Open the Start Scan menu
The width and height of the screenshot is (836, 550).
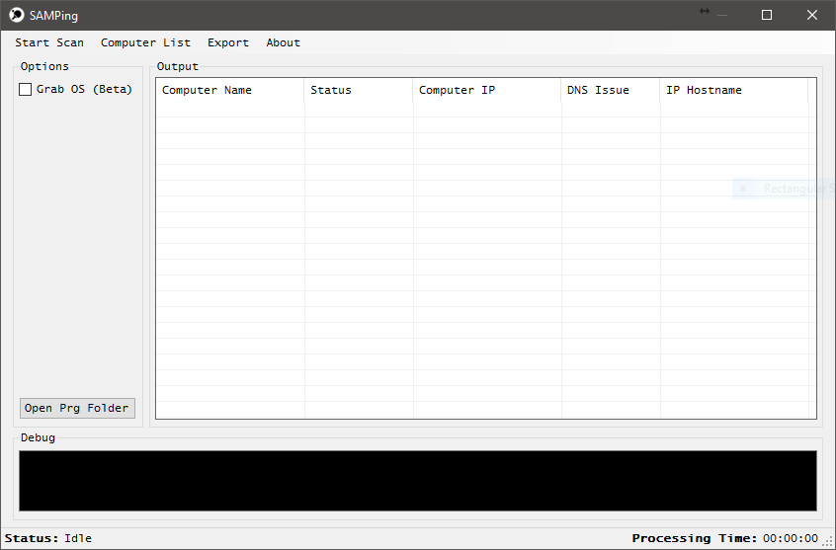(49, 42)
